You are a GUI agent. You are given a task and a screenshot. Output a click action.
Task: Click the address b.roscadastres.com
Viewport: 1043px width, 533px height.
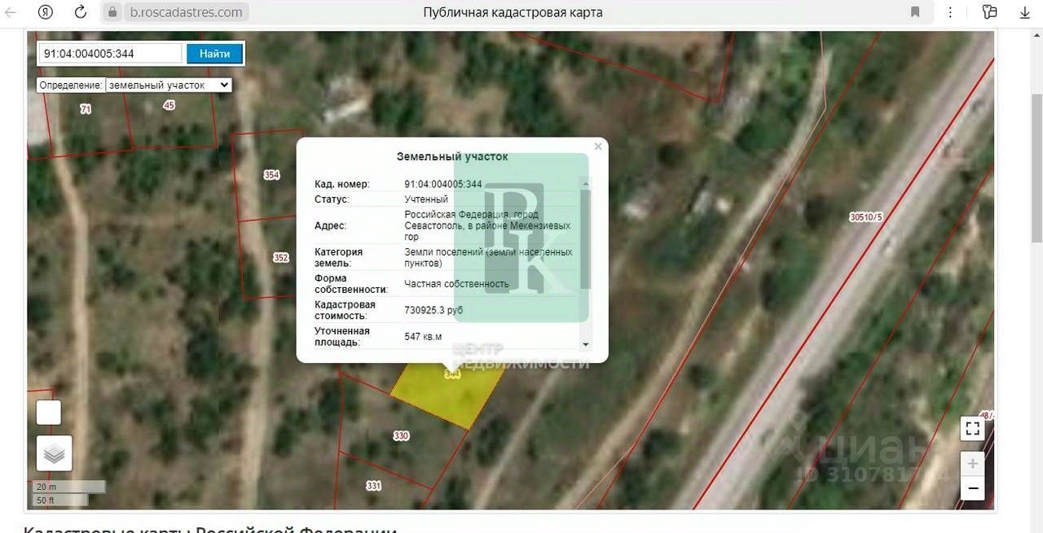(x=186, y=12)
